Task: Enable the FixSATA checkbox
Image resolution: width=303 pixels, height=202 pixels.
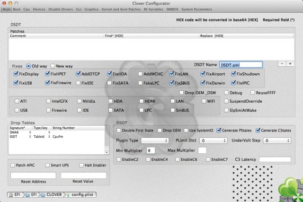Action: [x=109, y=83]
